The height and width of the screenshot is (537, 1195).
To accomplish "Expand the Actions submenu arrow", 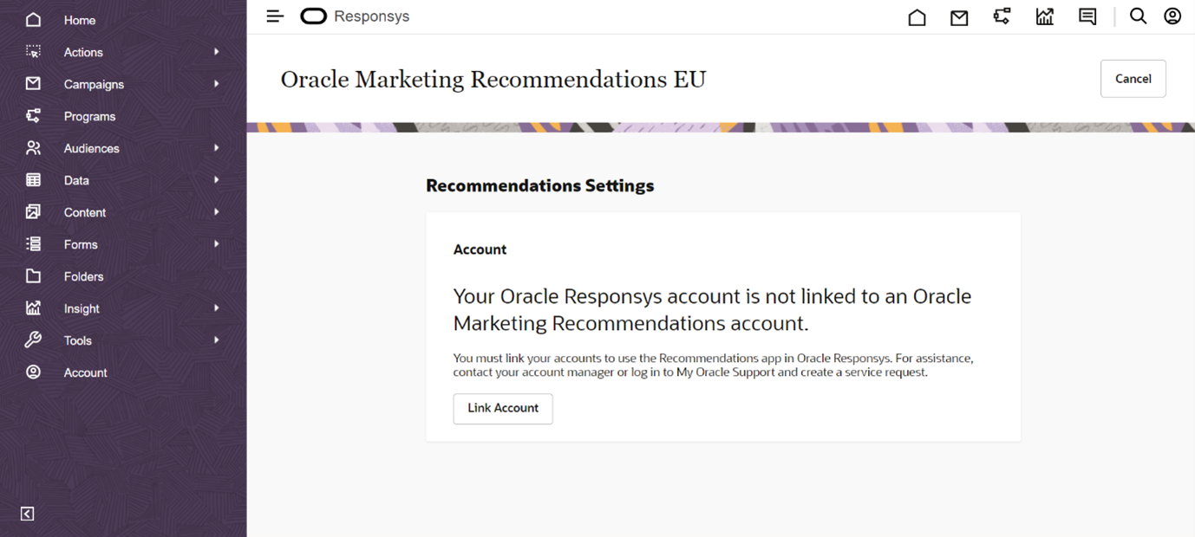I will [216, 52].
